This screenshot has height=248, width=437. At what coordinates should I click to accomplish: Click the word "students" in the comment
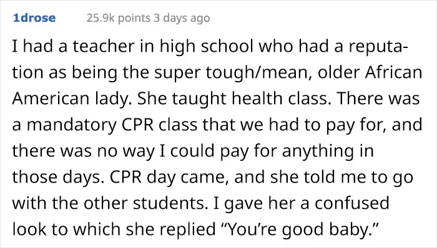click(x=169, y=203)
